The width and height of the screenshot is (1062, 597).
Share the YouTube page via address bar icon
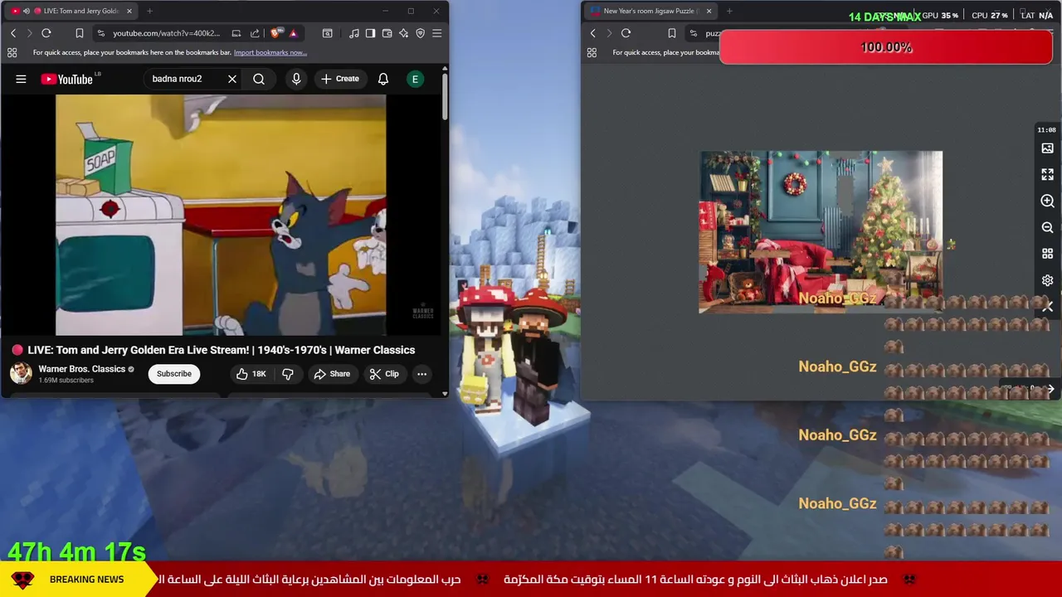pos(255,33)
